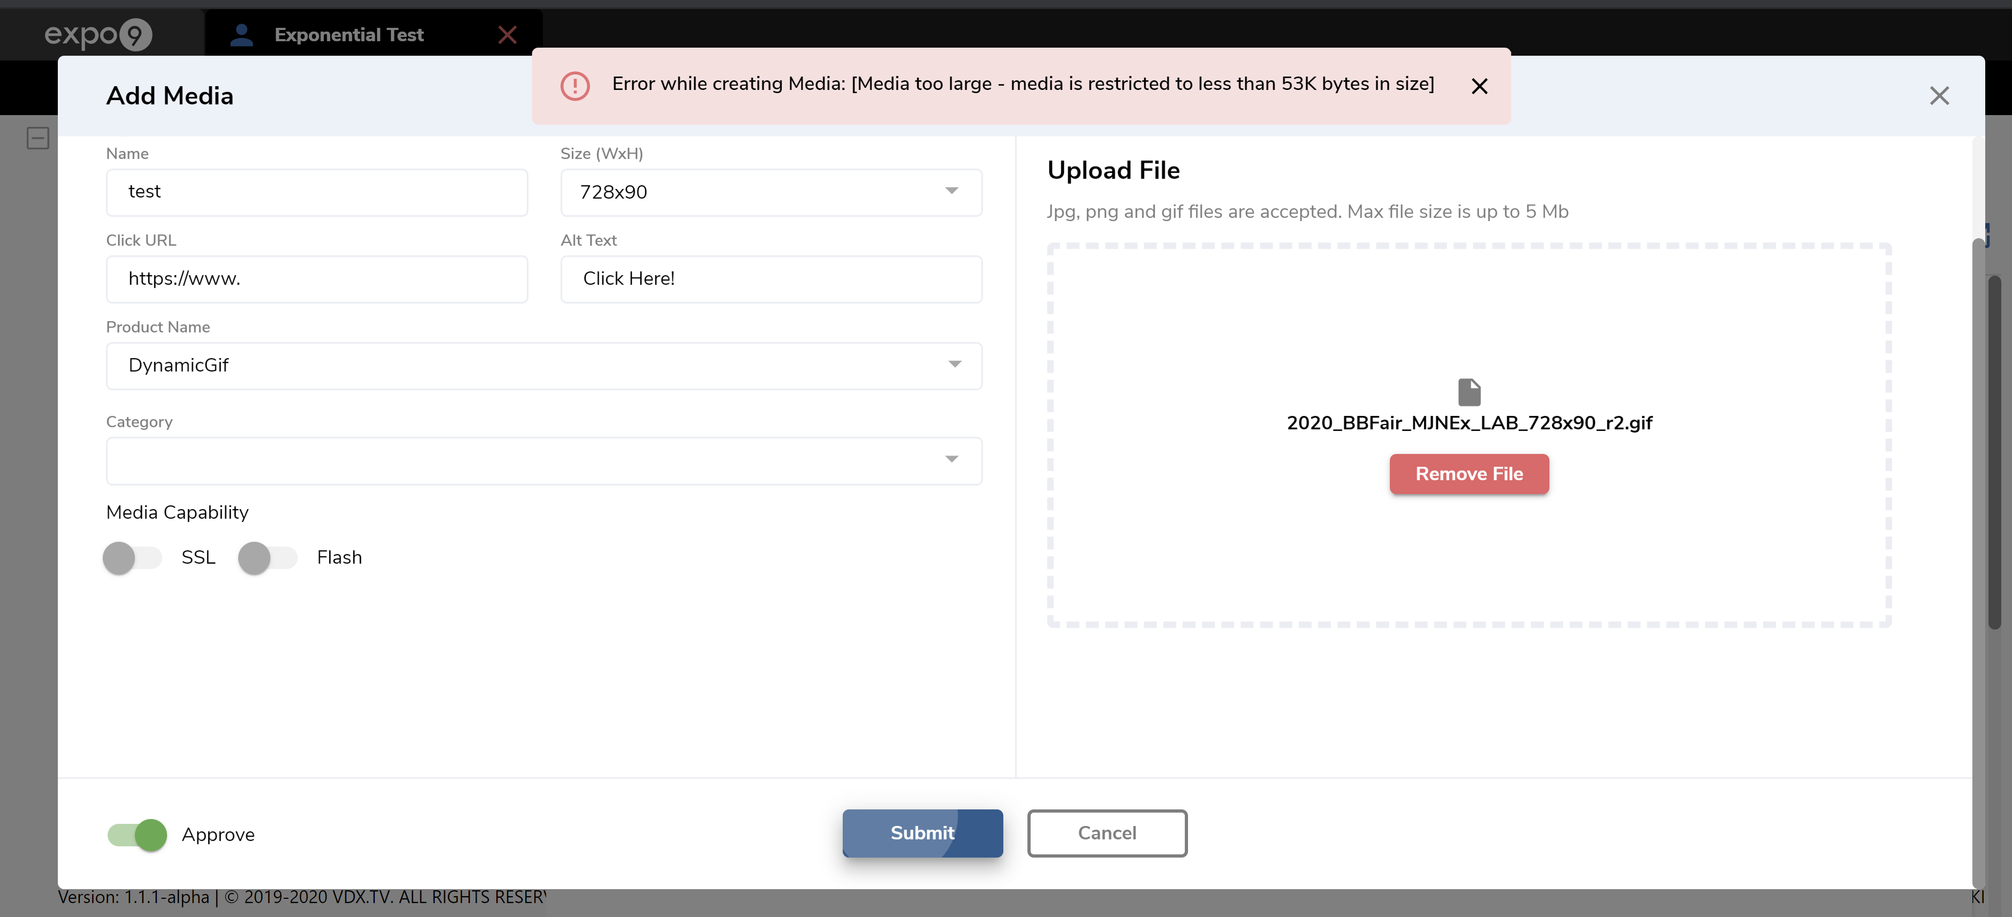This screenshot has width=2012, height=917.
Task: Click the expo9 logo
Action: click(x=97, y=34)
